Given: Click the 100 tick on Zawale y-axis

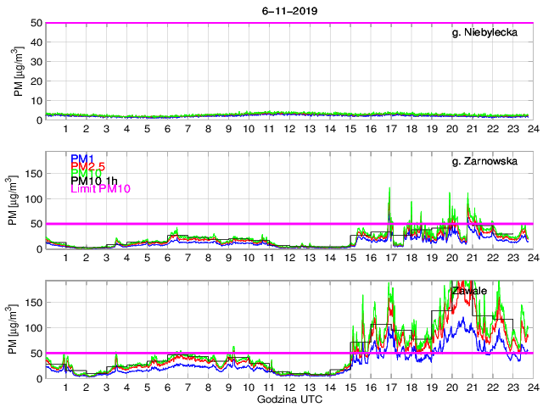Looking at the screenshot, I should (33, 327).
